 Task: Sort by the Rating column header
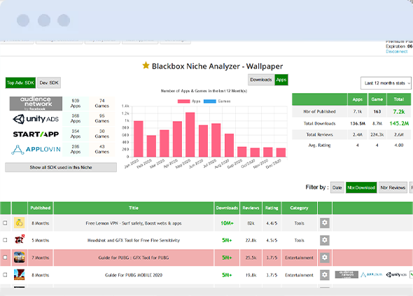pyautogui.click(x=272, y=208)
